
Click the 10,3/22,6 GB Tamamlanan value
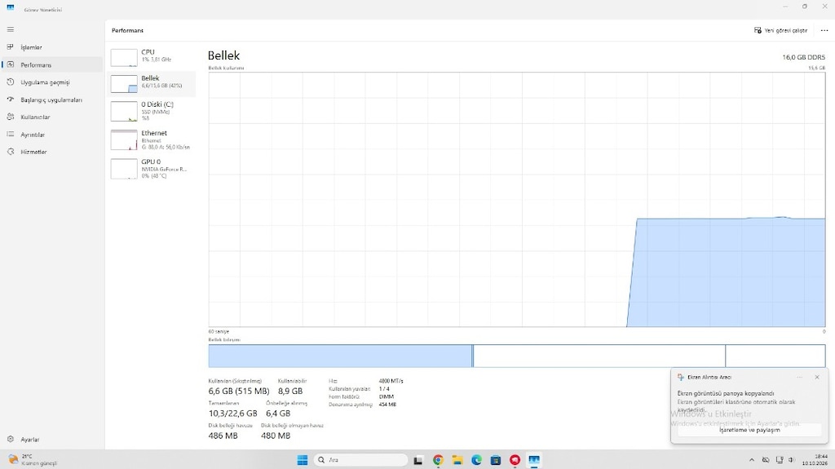coord(232,414)
